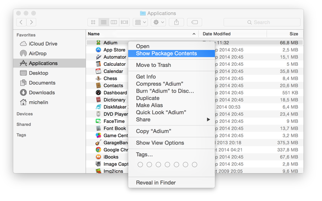Select the Img2icns icon
This screenshot has width=322, height=201.
tap(98, 171)
